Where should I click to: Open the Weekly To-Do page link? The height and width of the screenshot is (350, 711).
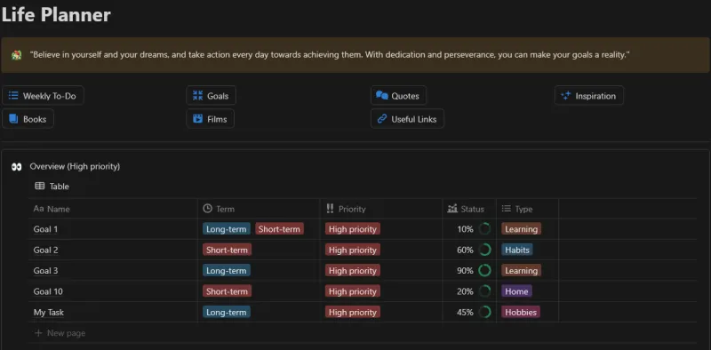point(43,96)
